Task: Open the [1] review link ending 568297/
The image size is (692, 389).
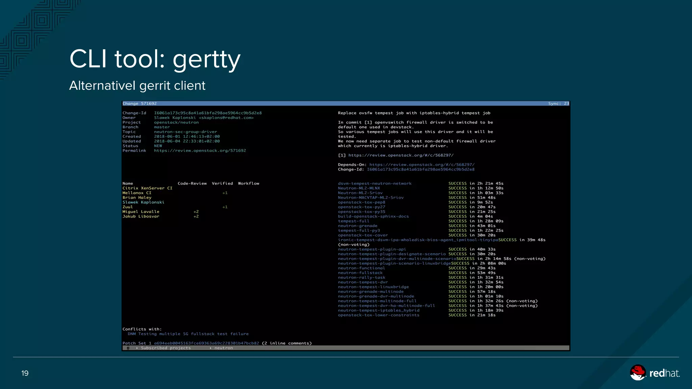Action: tap(401, 155)
